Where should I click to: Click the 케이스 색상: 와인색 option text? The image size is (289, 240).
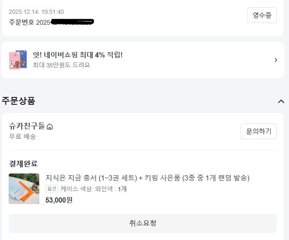[x=87, y=189]
